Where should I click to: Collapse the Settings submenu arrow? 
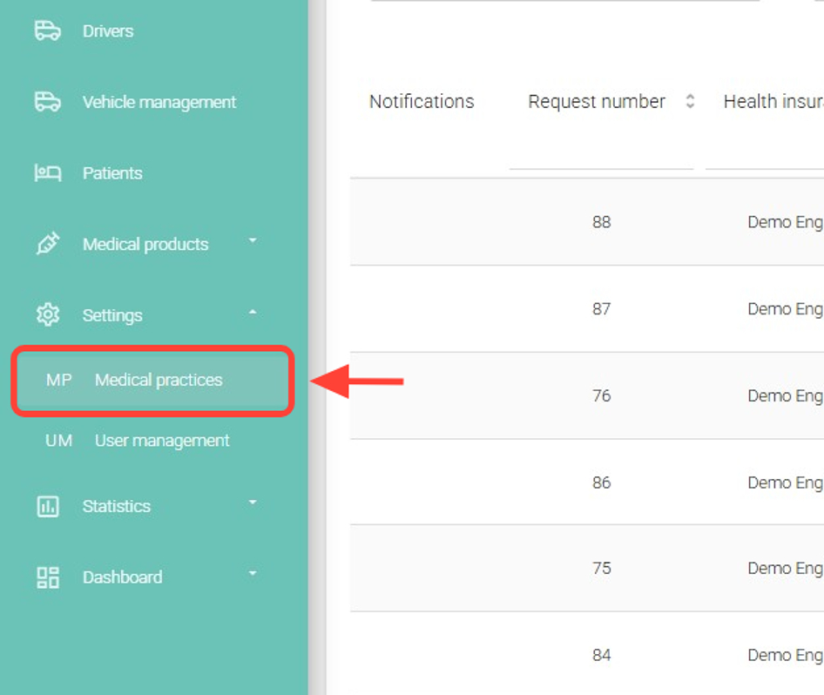(x=253, y=312)
